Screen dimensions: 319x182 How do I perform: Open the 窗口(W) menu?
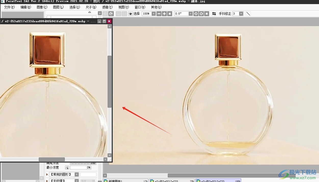tap(140, 7)
